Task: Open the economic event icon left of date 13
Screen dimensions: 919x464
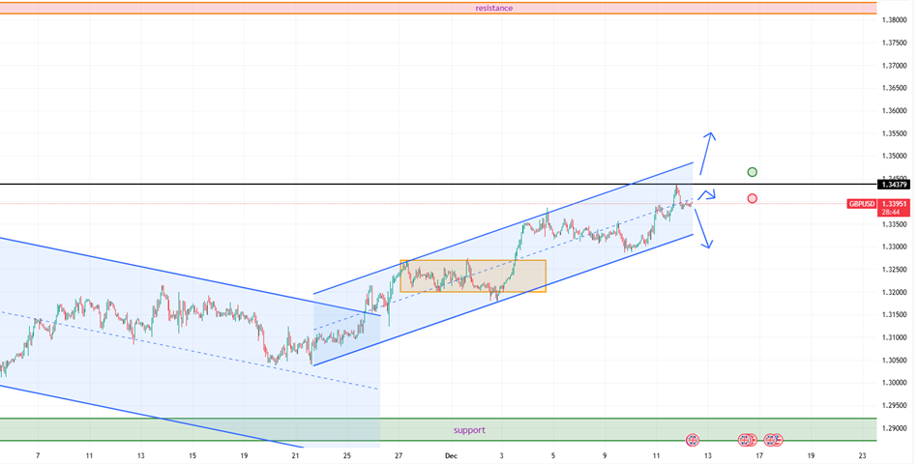Action: pyautogui.click(x=692, y=440)
